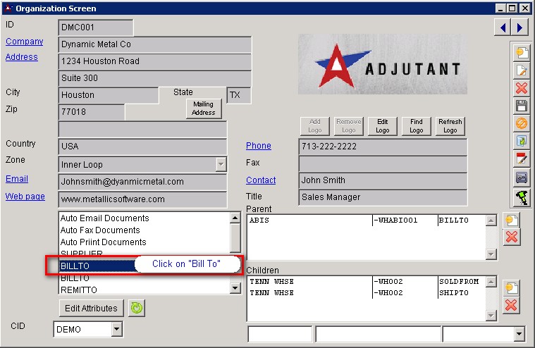Click the add icon next to Parent list
This screenshot has width=535, height=348.
coord(512,220)
